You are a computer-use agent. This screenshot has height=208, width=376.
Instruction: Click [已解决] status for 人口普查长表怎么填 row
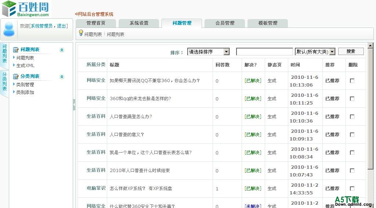click(x=253, y=153)
